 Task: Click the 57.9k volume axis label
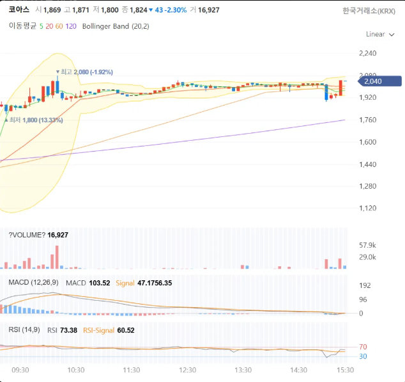coord(367,245)
